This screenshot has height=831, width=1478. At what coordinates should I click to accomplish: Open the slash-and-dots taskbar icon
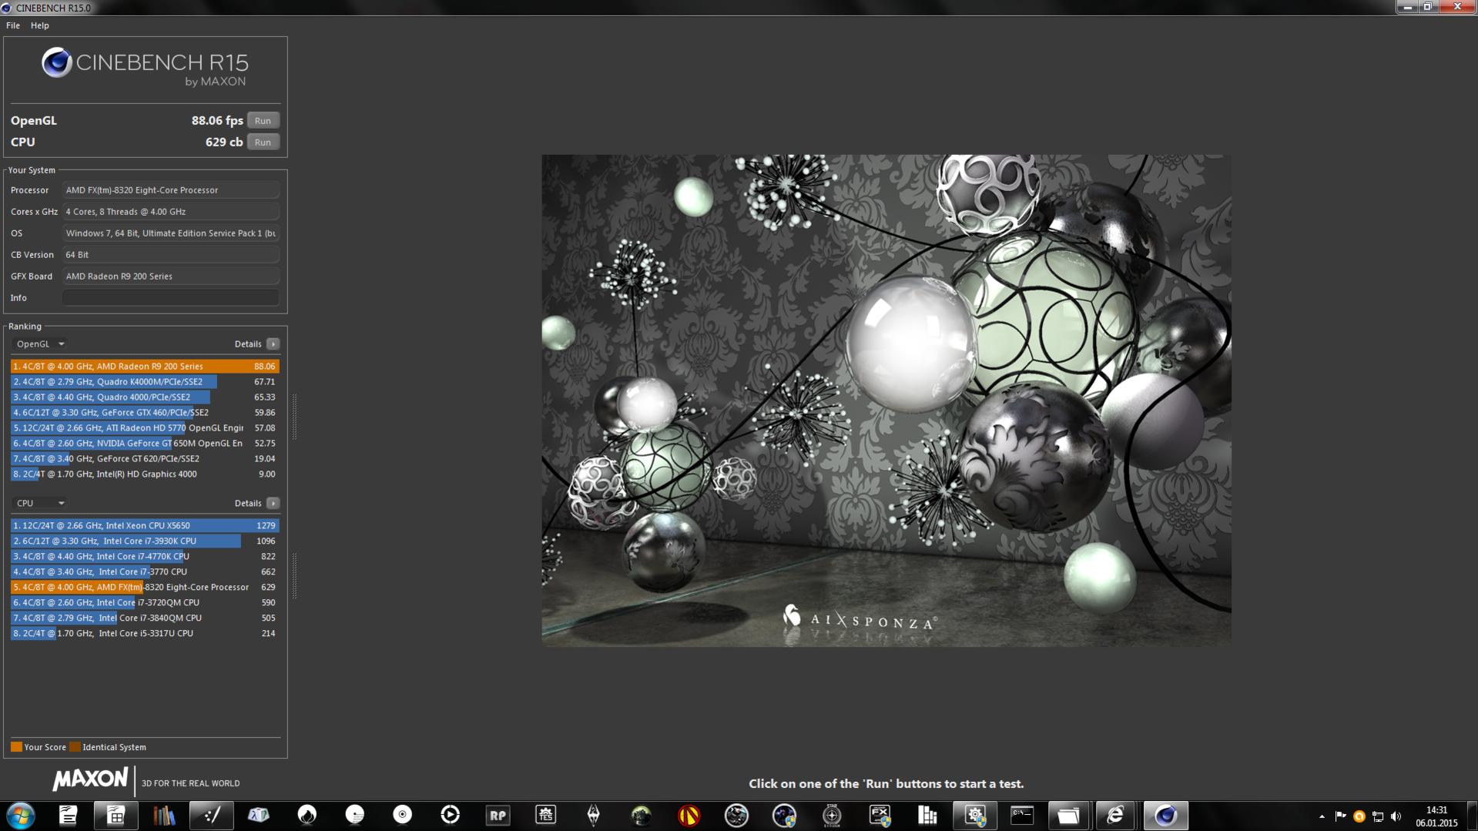pyautogui.click(x=211, y=815)
